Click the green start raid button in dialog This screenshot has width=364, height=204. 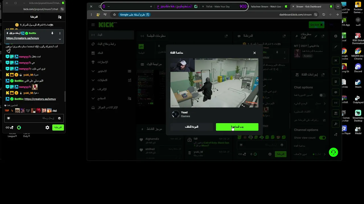(x=237, y=127)
